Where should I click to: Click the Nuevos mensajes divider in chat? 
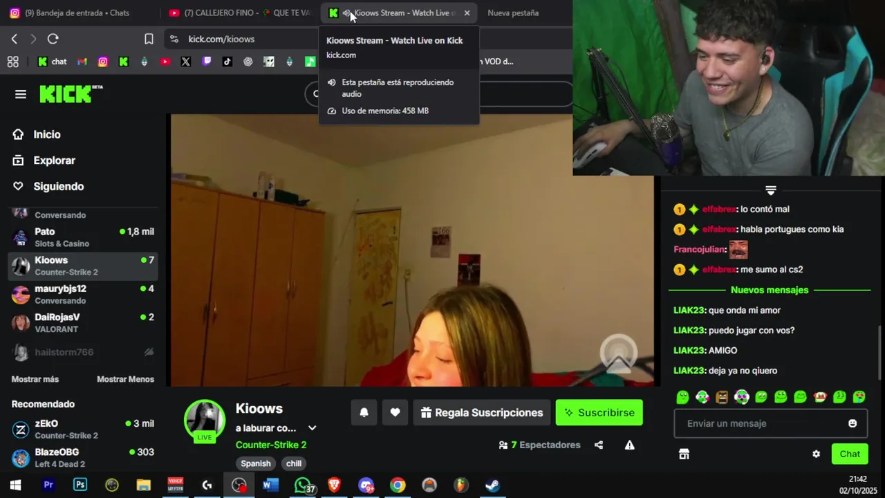(770, 290)
